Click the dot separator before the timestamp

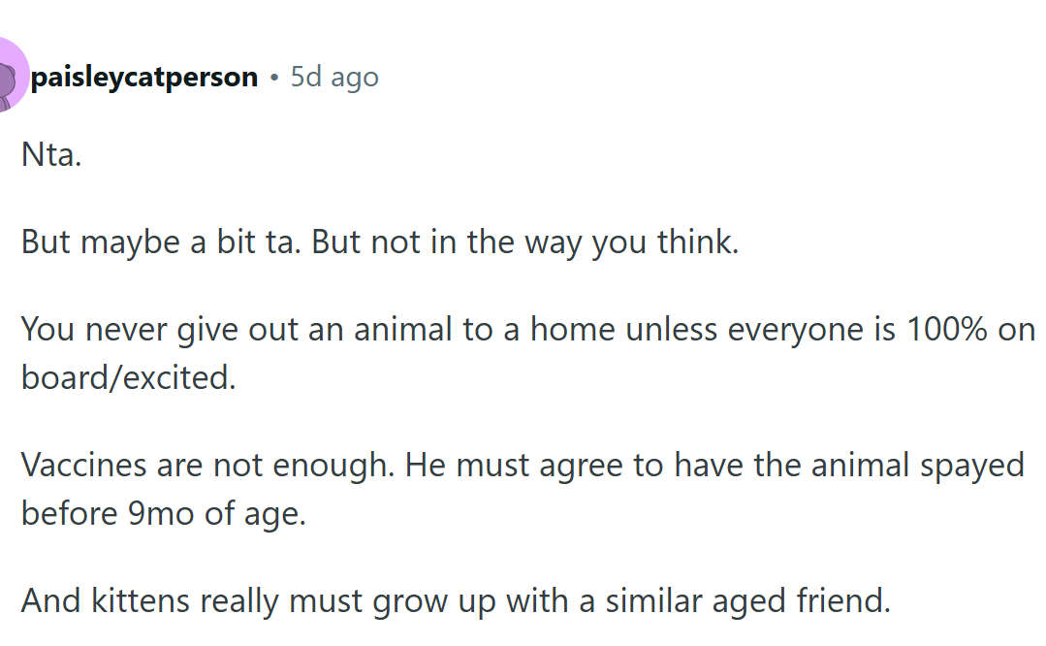[274, 78]
